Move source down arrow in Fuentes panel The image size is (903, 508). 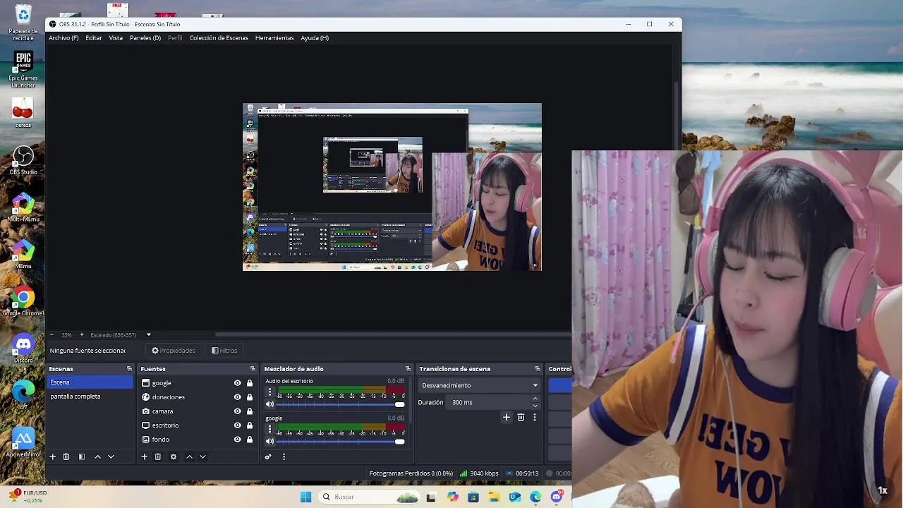(x=202, y=456)
